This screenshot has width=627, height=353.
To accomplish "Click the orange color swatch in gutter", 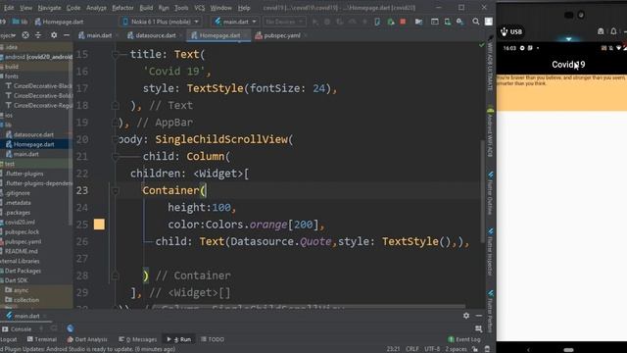I will (99, 225).
